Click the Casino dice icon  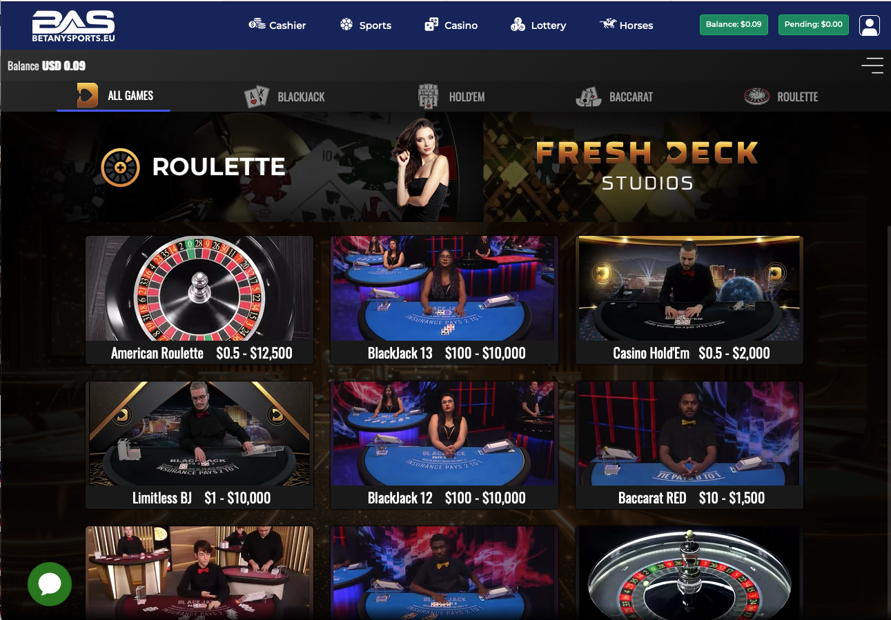coord(431,25)
